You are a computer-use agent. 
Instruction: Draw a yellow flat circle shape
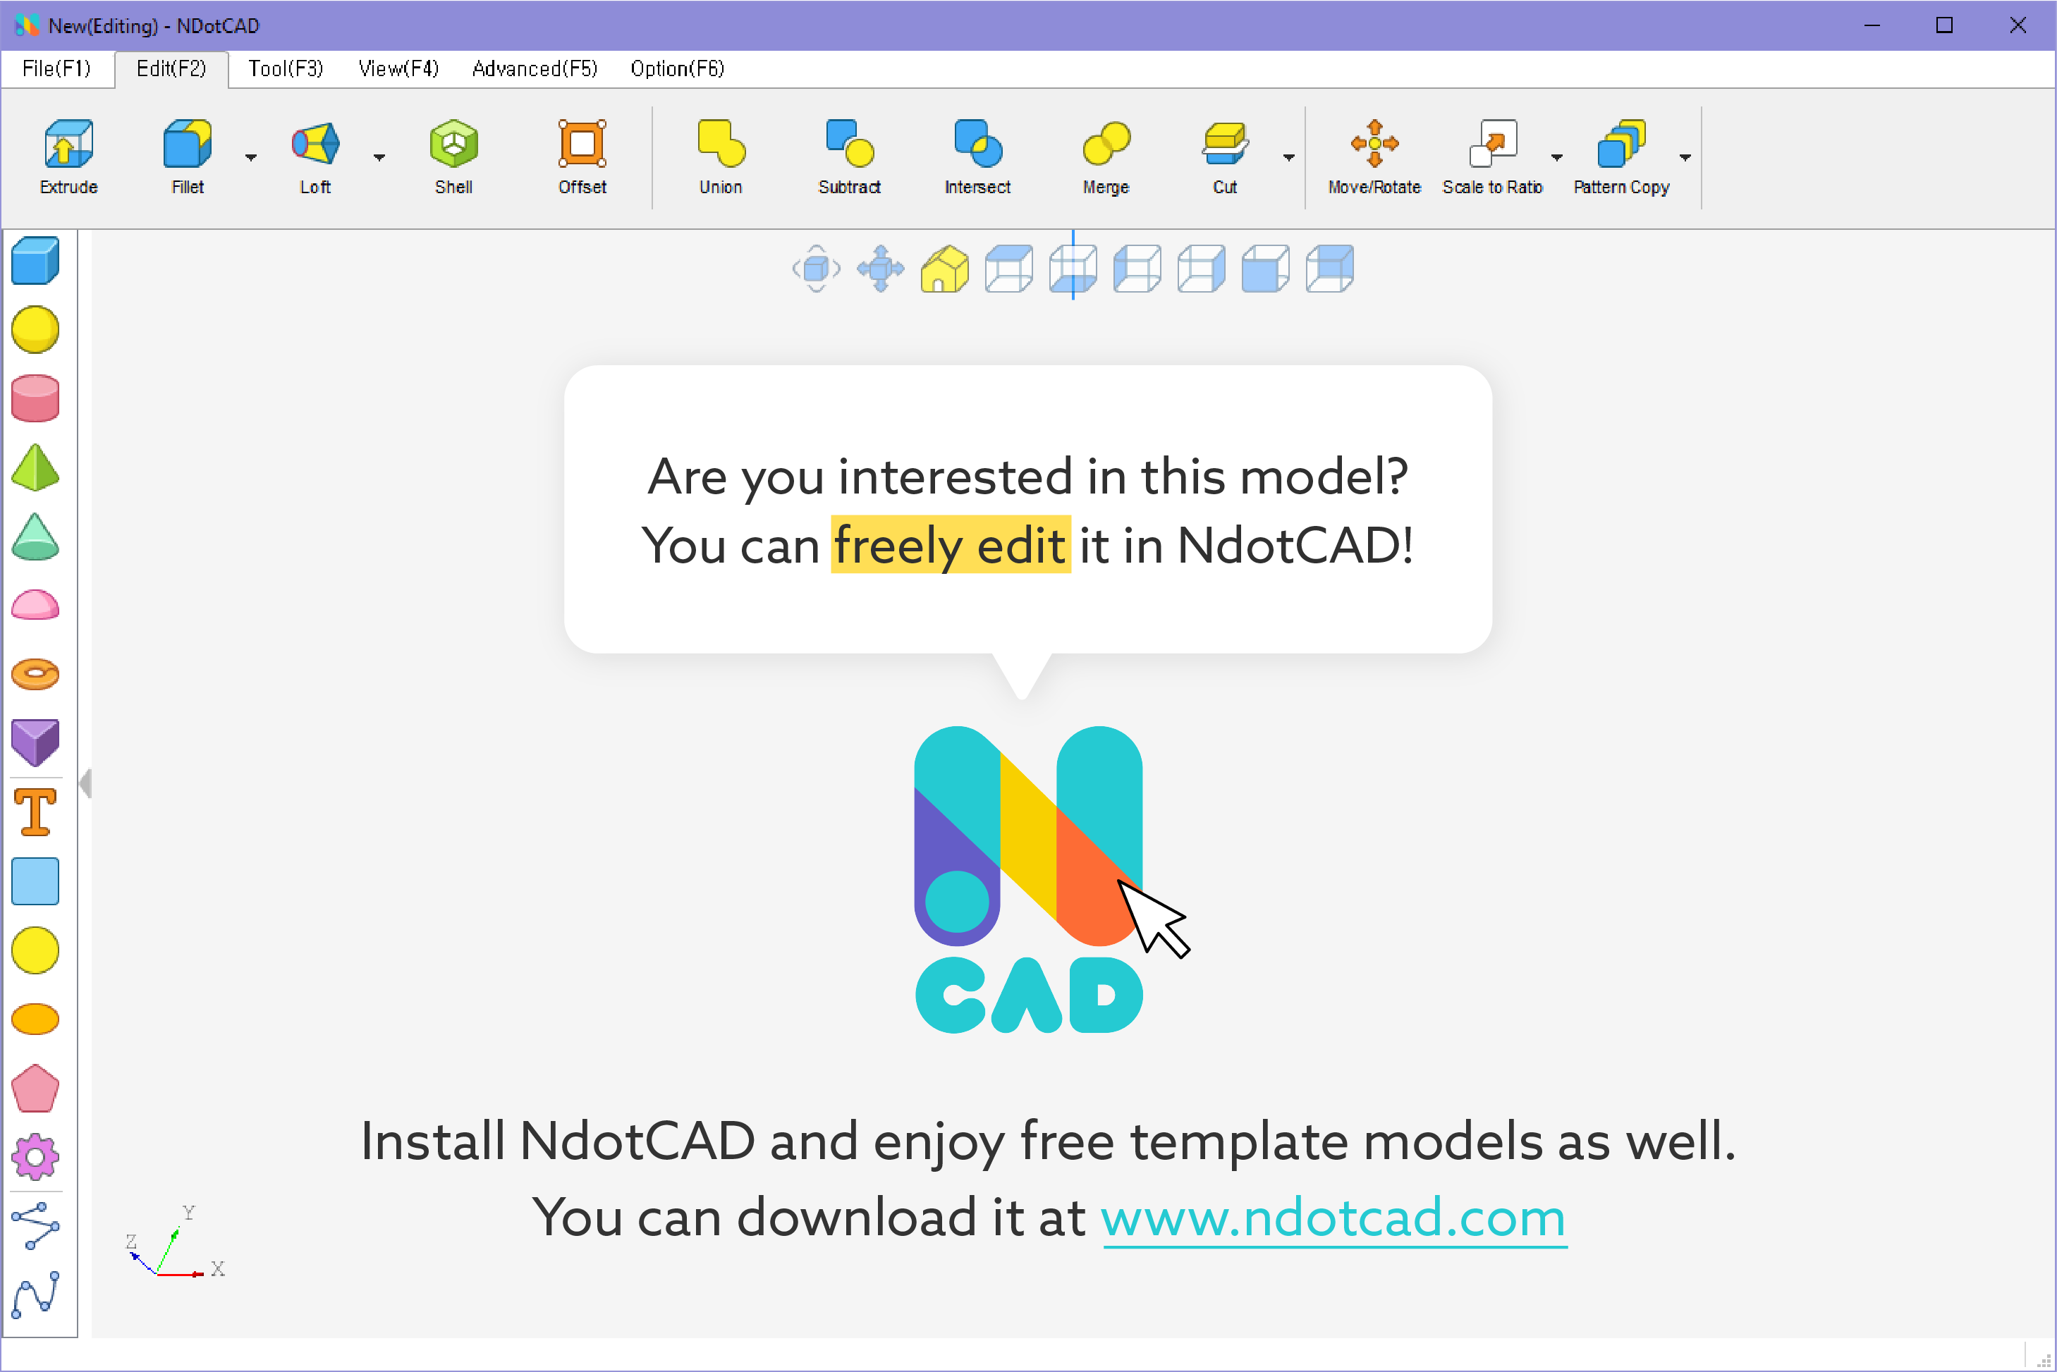pos(35,950)
